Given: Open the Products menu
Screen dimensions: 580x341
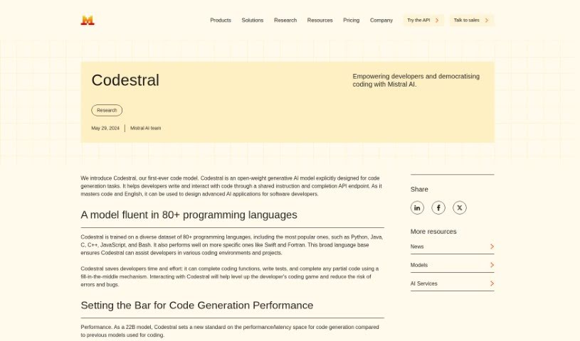Looking at the screenshot, I should pos(221,21).
